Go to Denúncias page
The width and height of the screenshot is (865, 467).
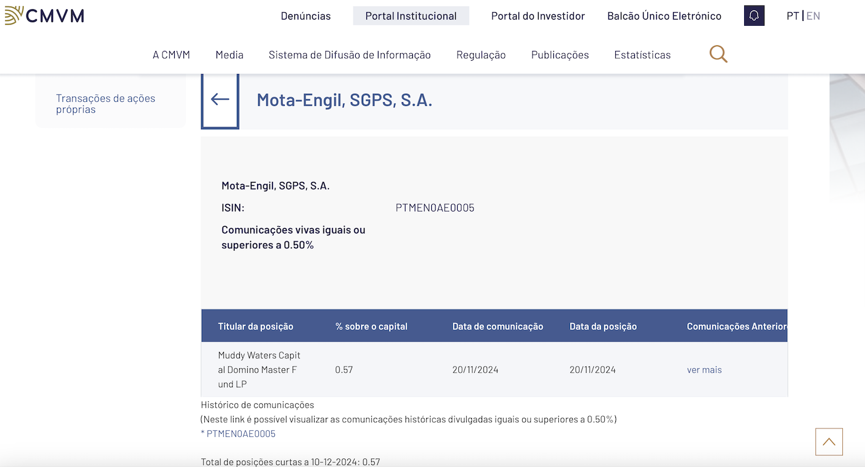click(306, 16)
